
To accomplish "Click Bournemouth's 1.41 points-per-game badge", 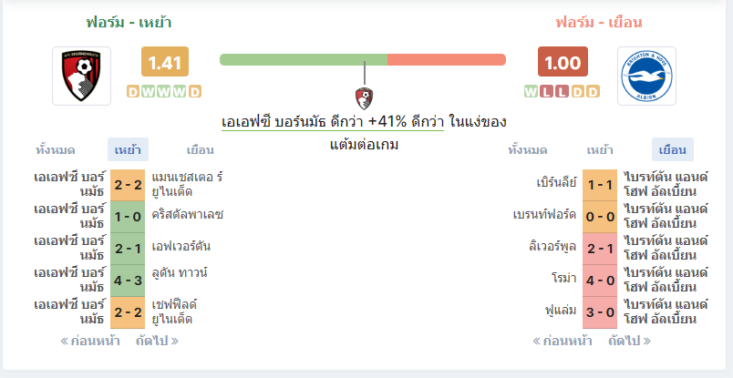I will coord(165,61).
